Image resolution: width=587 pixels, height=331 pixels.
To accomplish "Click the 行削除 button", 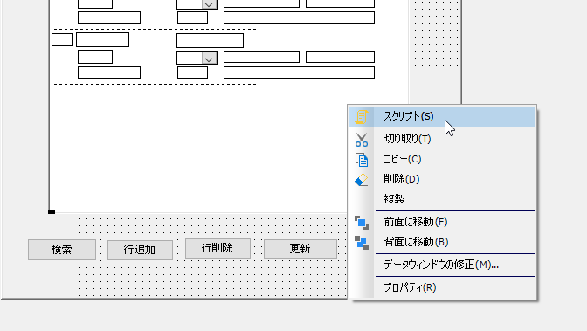I will 218,248.
